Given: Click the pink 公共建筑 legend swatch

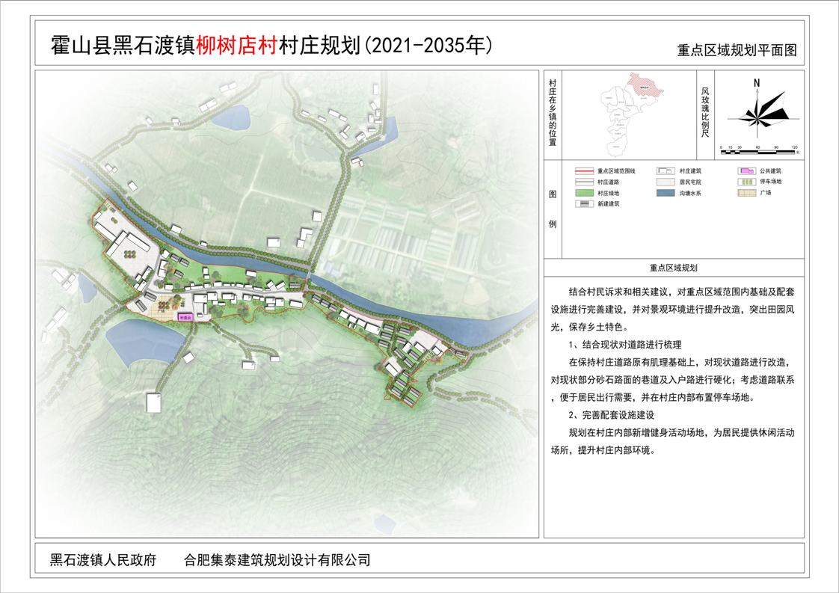Looking at the screenshot, I should coord(746,171).
